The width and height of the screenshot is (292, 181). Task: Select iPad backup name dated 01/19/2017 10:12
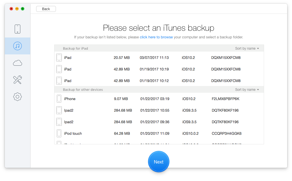coord(67,81)
